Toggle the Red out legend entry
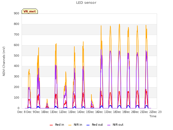This screenshot has height=130, width=173. pos(95,125)
